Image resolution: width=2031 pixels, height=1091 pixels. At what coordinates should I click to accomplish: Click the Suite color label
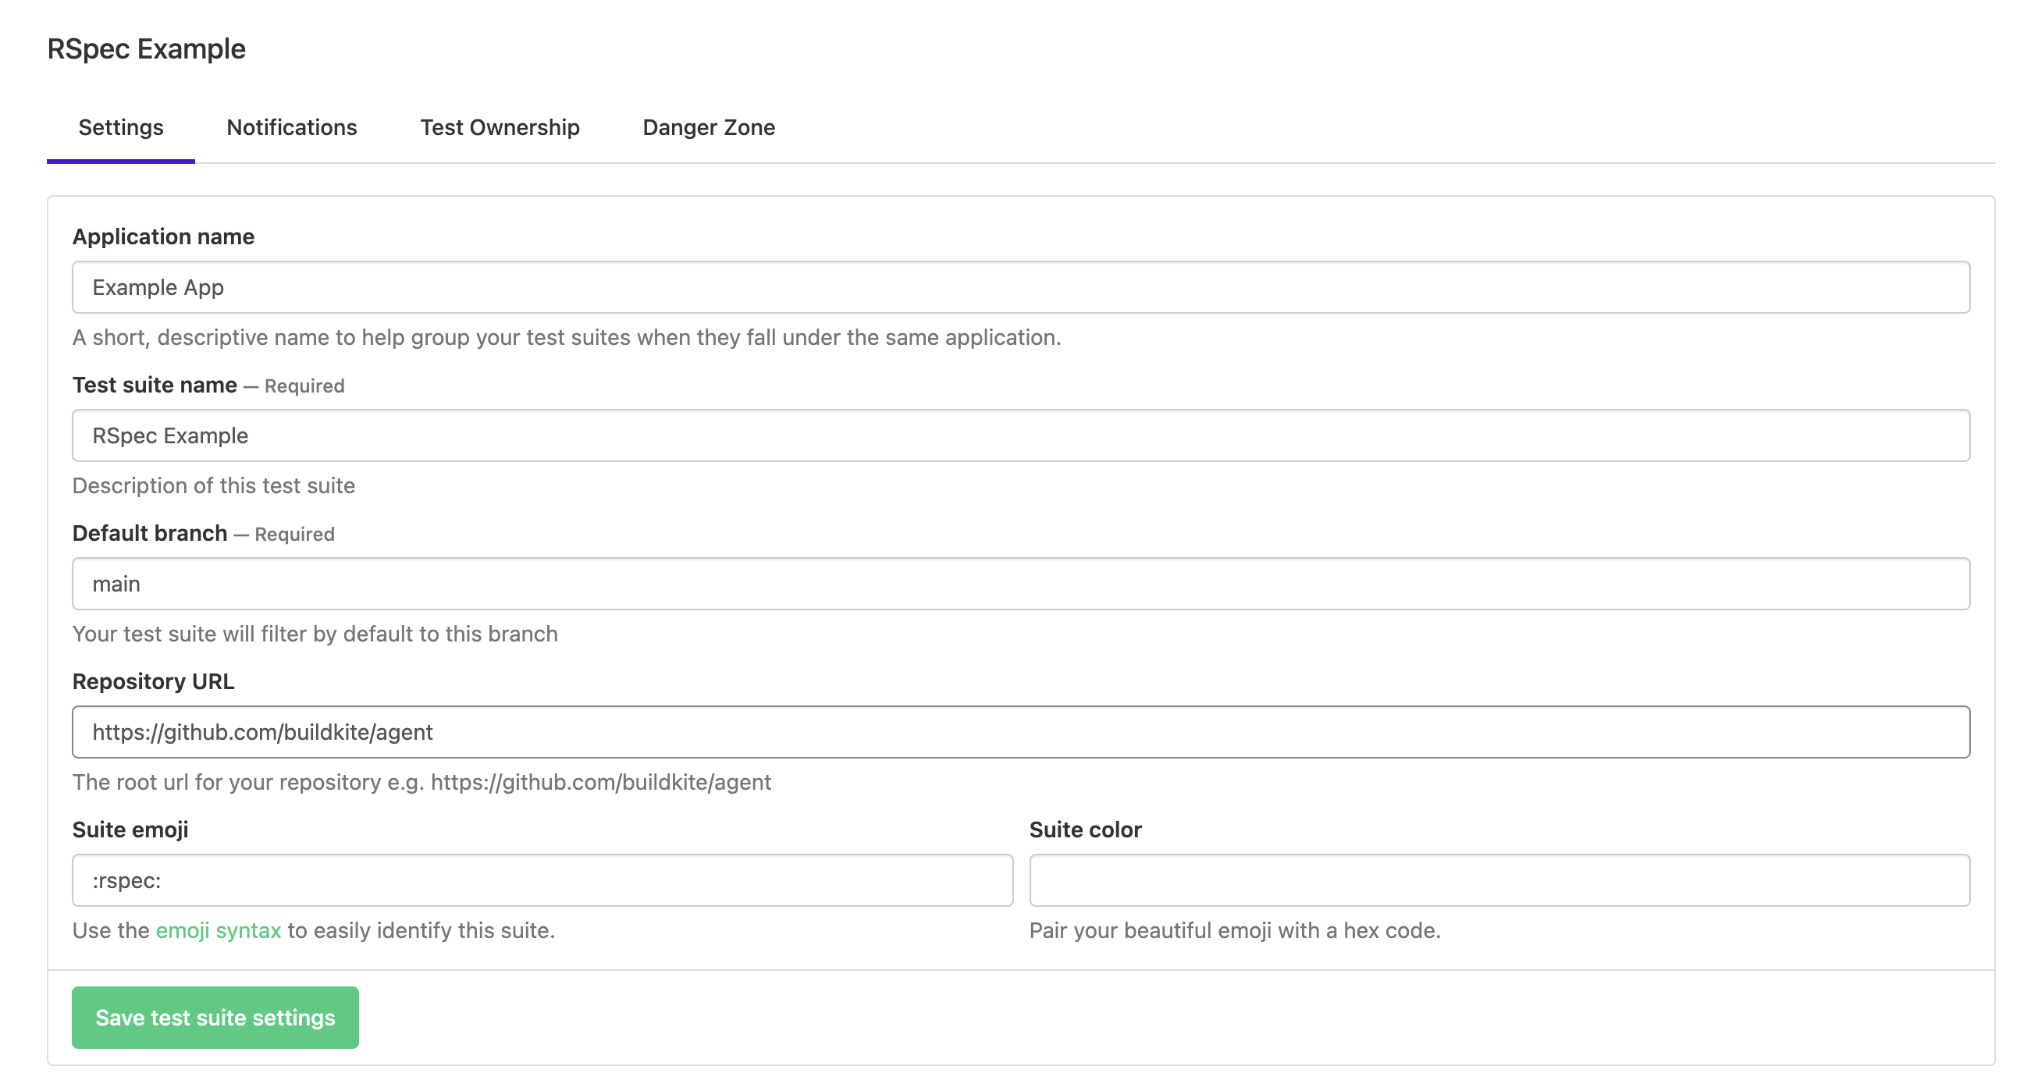click(1086, 830)
